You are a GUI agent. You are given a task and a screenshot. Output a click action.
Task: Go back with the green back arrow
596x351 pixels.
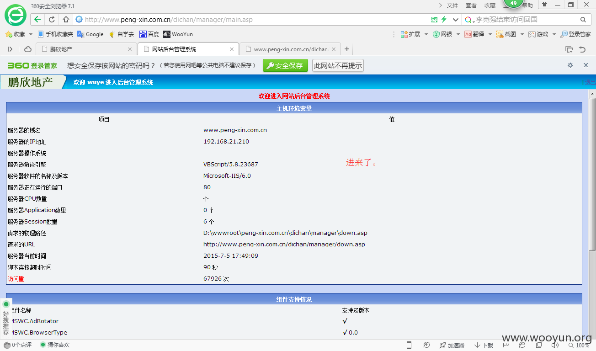point(37,20)
